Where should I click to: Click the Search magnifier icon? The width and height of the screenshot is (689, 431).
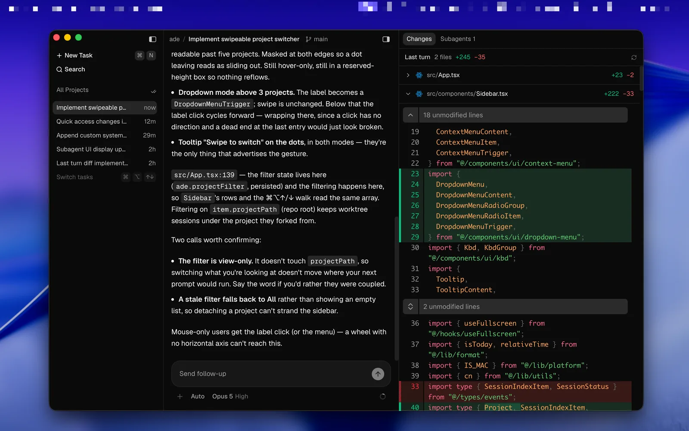pos(59,69)
